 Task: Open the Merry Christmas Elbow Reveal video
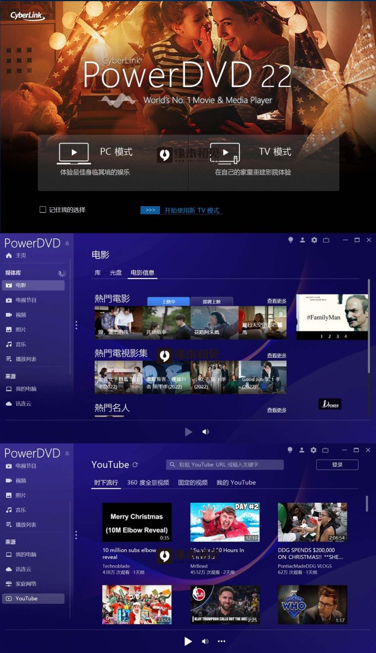[137, 522]
